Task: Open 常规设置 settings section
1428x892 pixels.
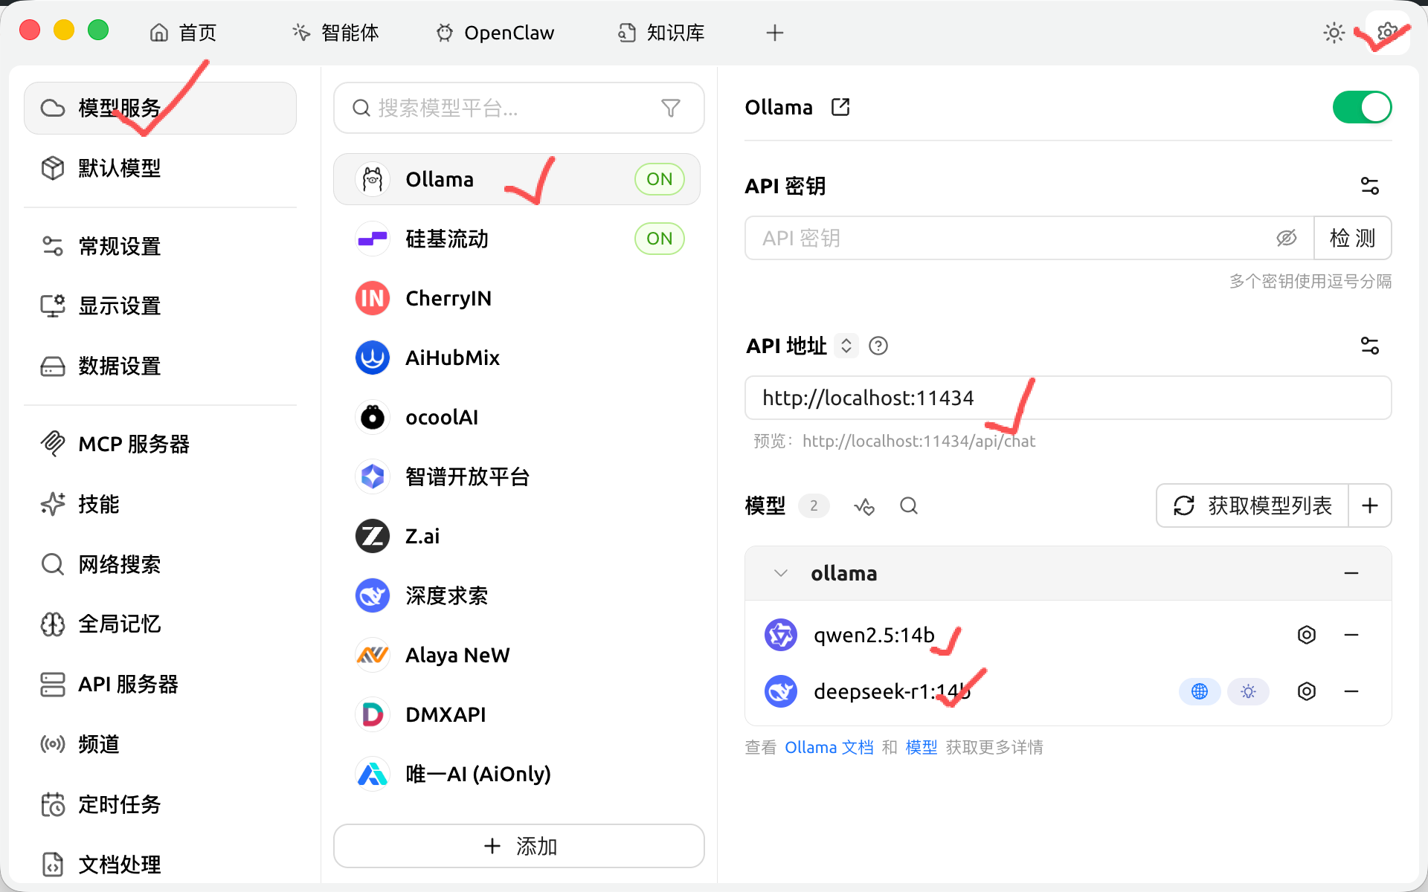Action: 161,246
